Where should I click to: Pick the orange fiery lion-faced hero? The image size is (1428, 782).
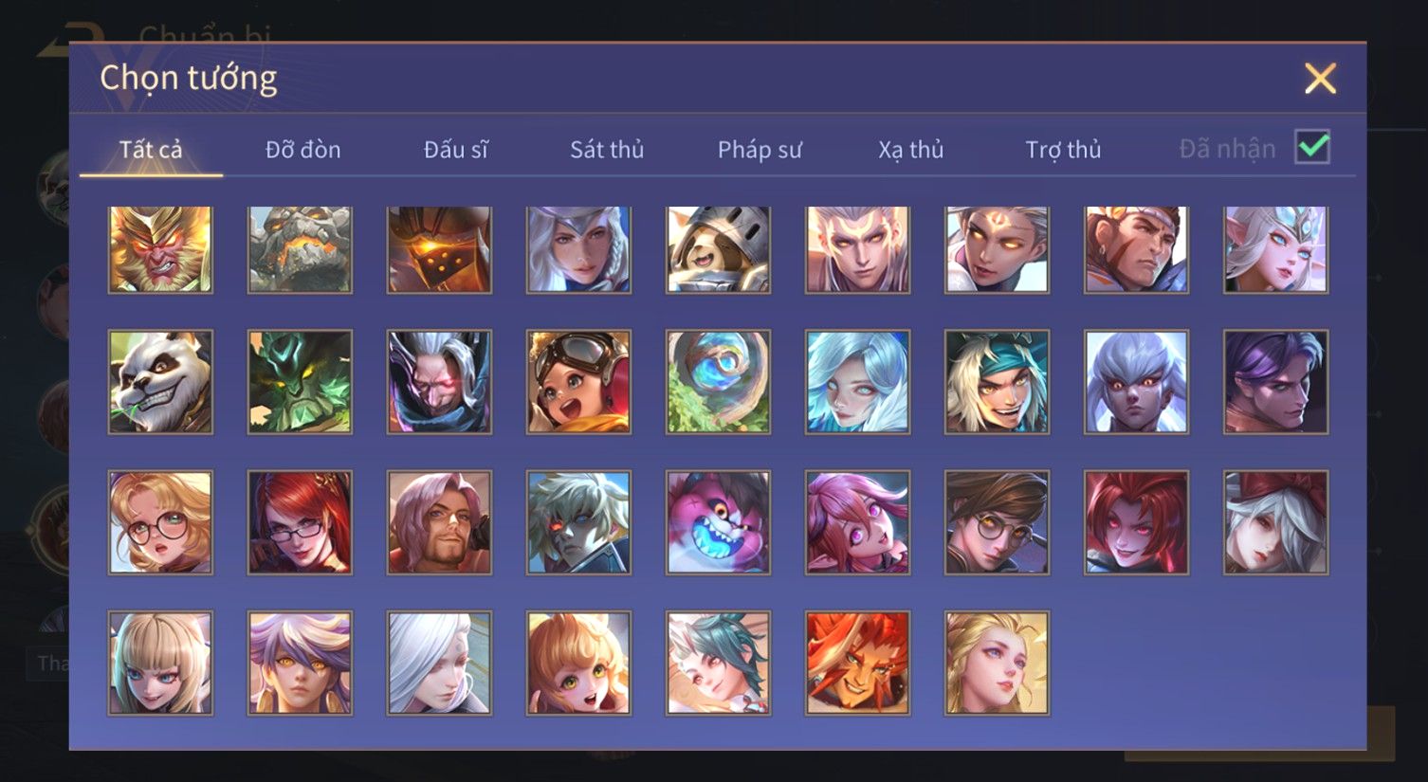857,663
